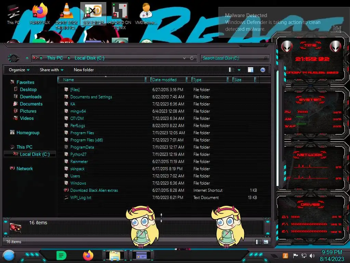This screenshot has height=263, width=350.
Task: Open the VLC cone desktop shortcut
Action: pos(67,16)
